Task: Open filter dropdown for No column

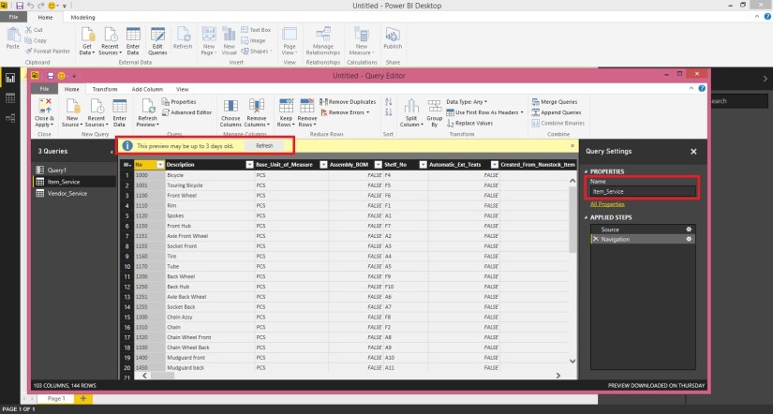Action: 160,165
